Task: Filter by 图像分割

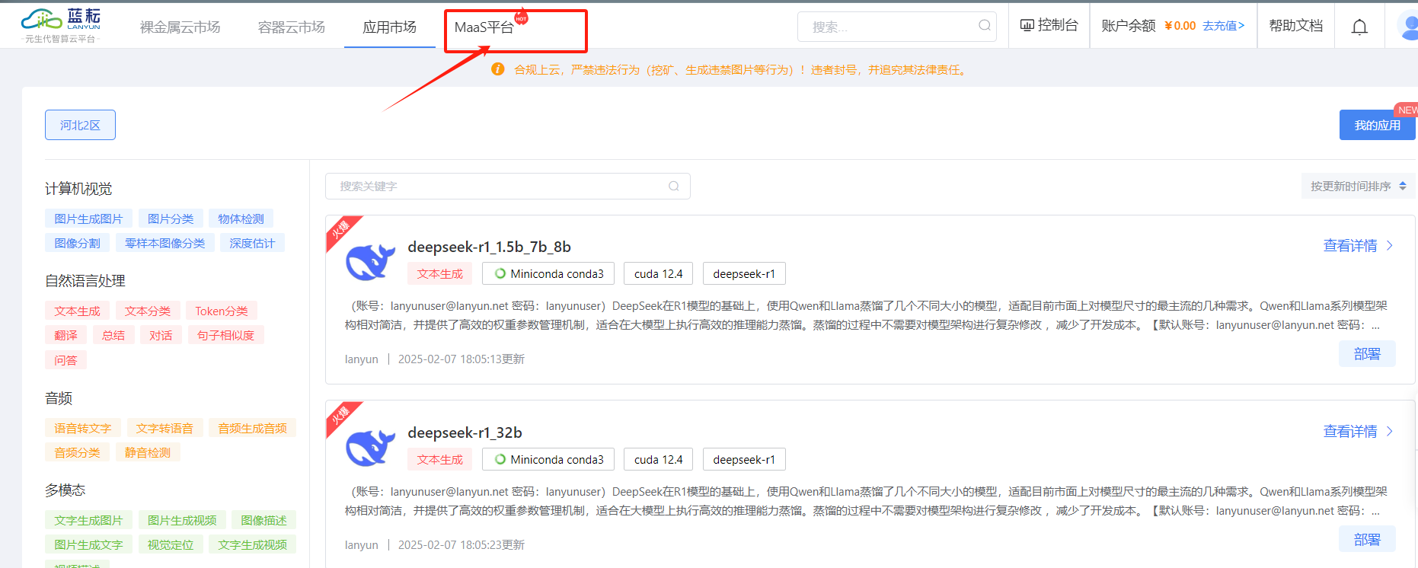Action: [x=77, y=243]
